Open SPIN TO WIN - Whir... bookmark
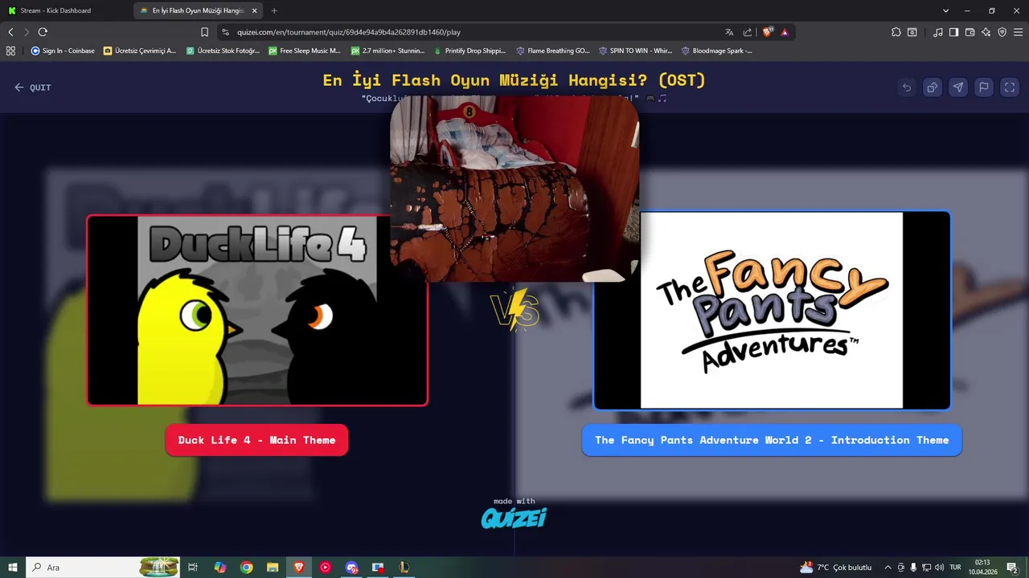 [636, 51]
